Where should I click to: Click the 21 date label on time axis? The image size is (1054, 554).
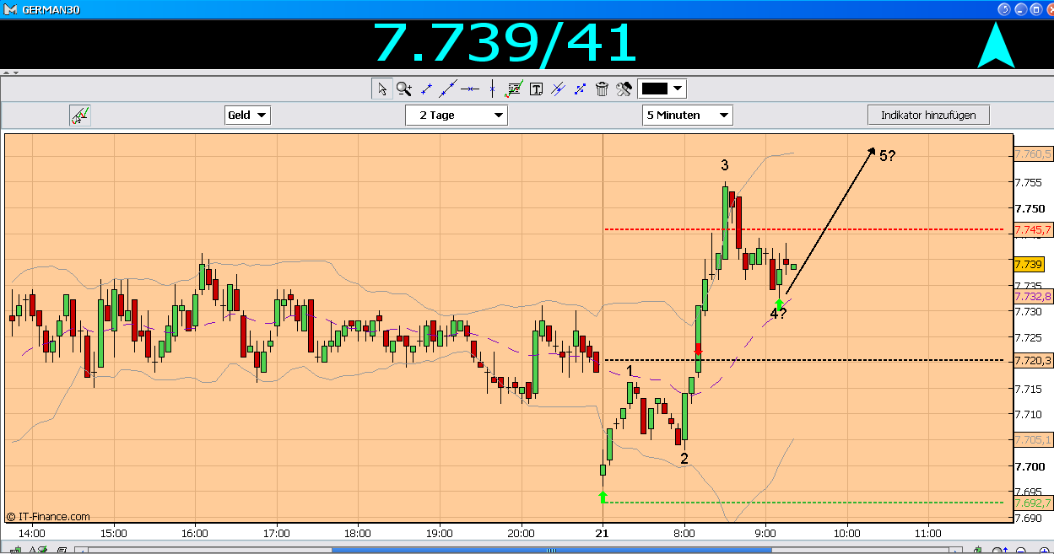pos(602,533)
